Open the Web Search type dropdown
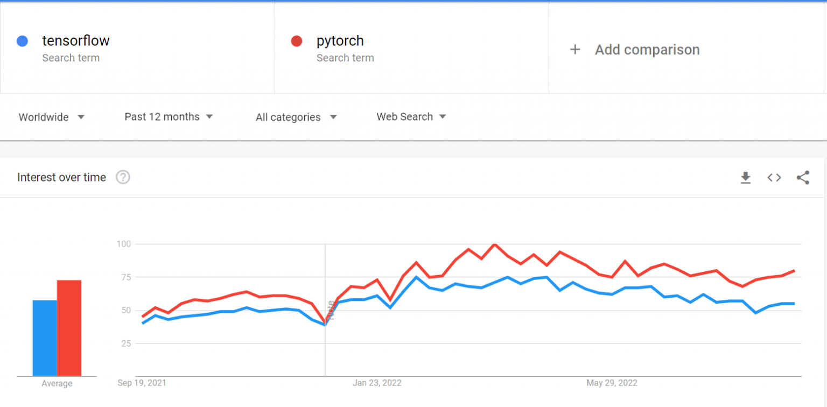 click(411, 116)
